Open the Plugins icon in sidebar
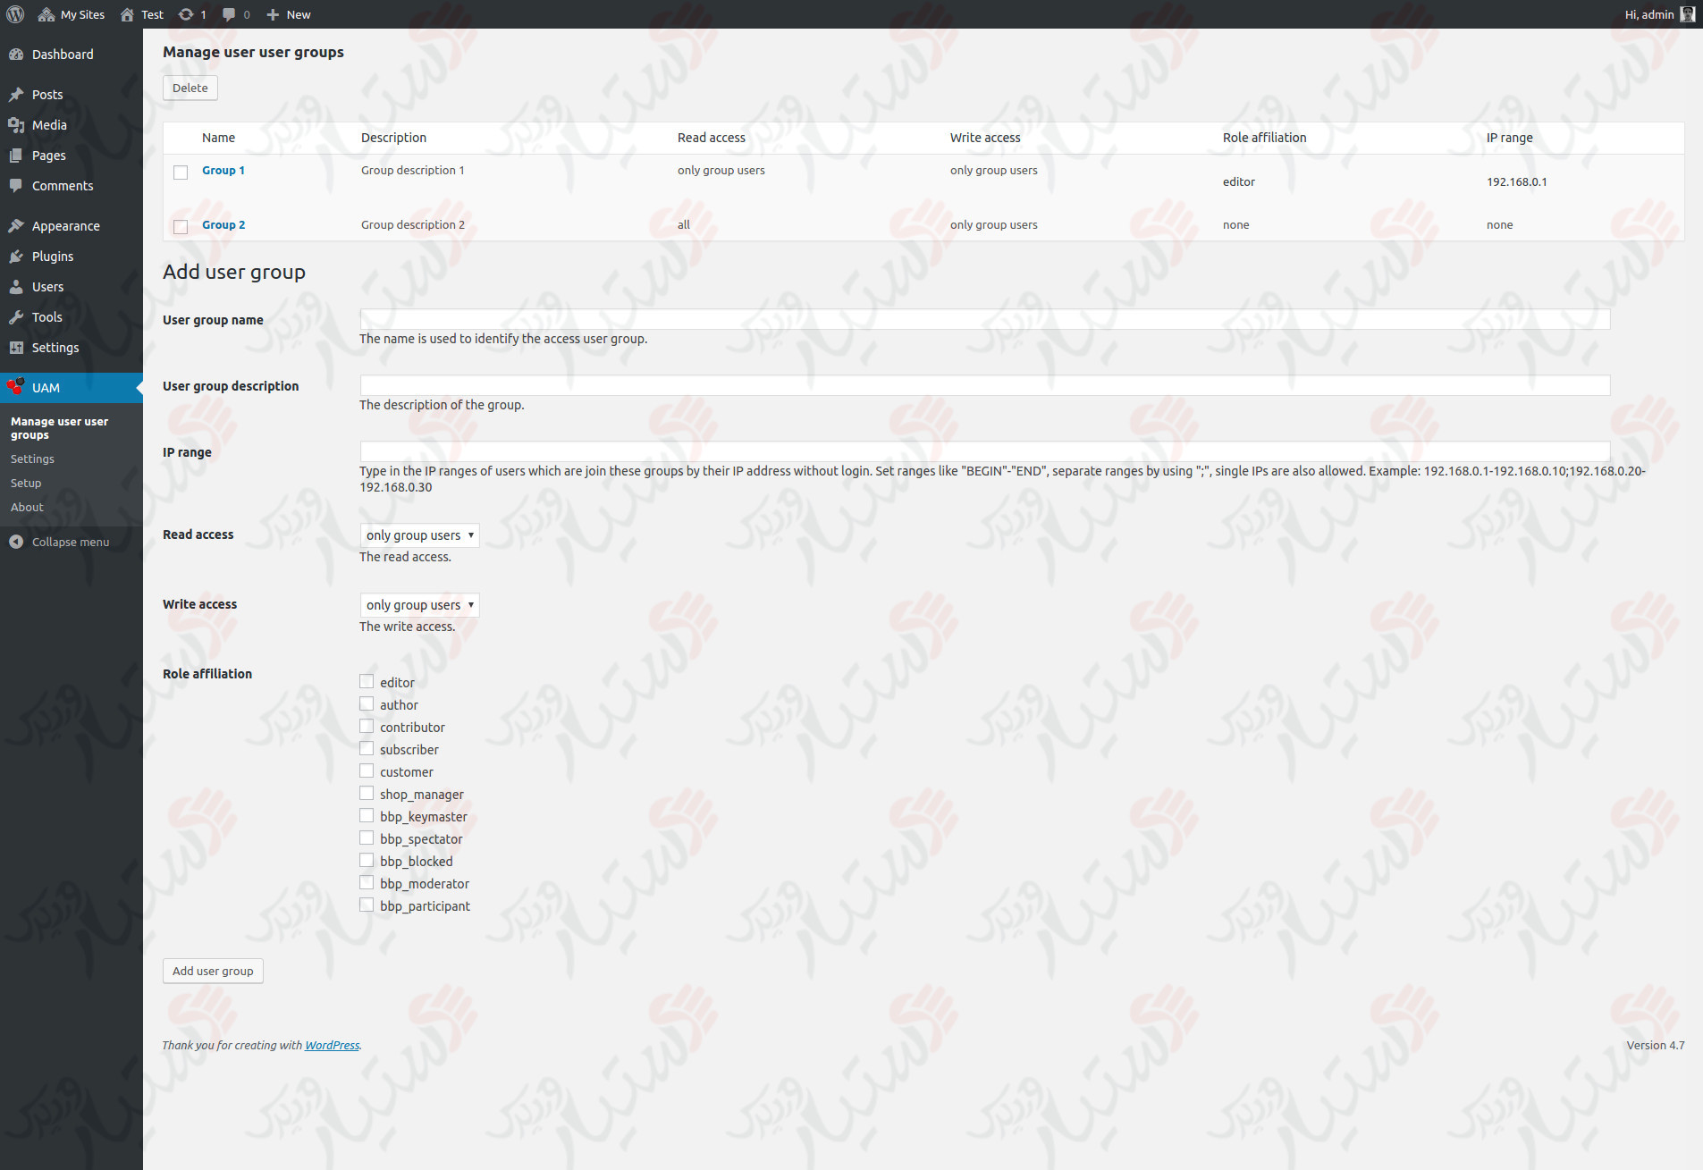The height and width of the screenshot is (1170, 1703). (x=18, y=257)
